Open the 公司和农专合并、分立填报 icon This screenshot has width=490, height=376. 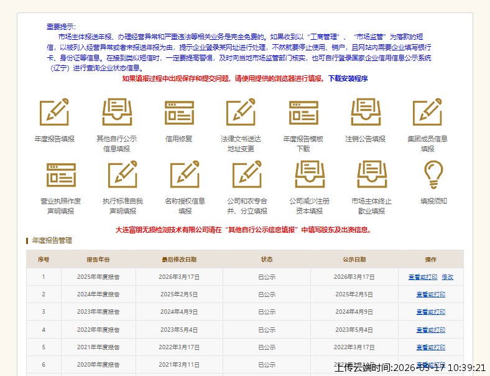point(247,175)
